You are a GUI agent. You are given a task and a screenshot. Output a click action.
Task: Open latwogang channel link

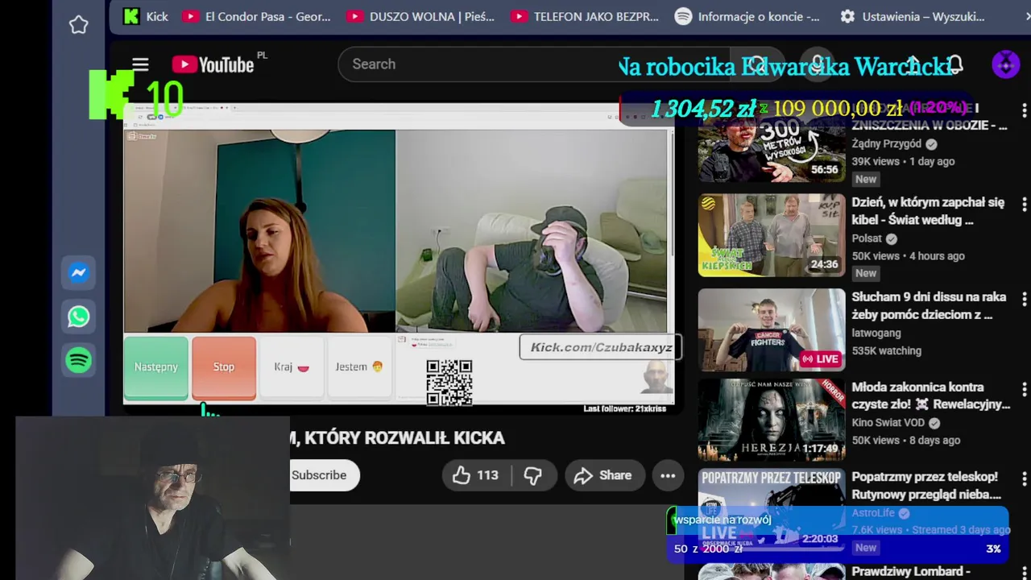coord(876,333)
